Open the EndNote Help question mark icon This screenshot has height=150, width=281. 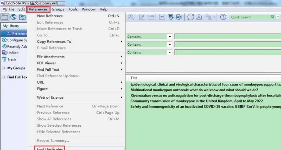[223, 17]
